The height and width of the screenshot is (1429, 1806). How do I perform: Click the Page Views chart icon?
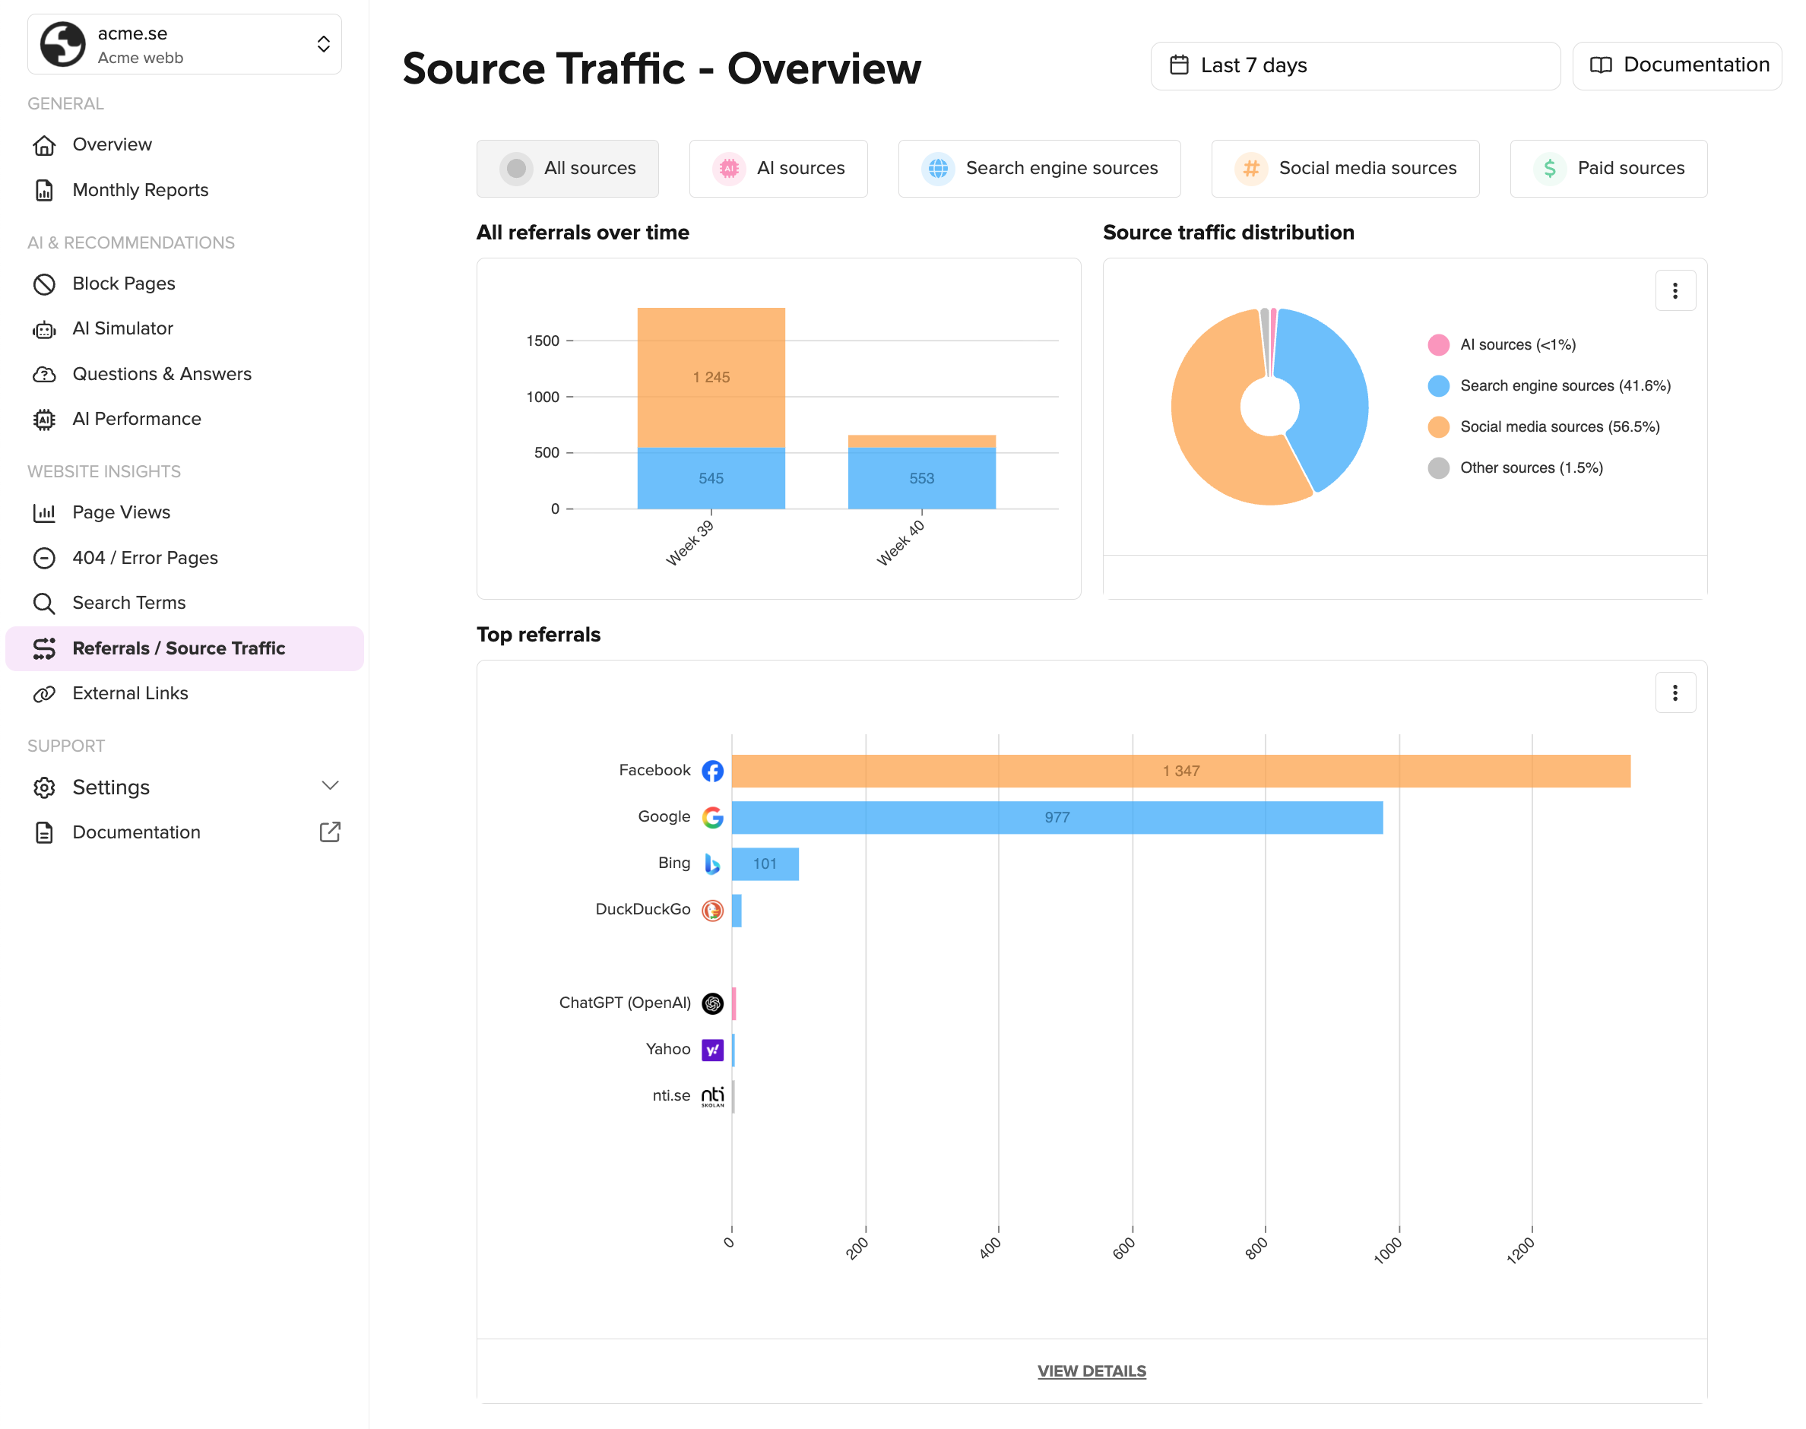pos(44,513)
